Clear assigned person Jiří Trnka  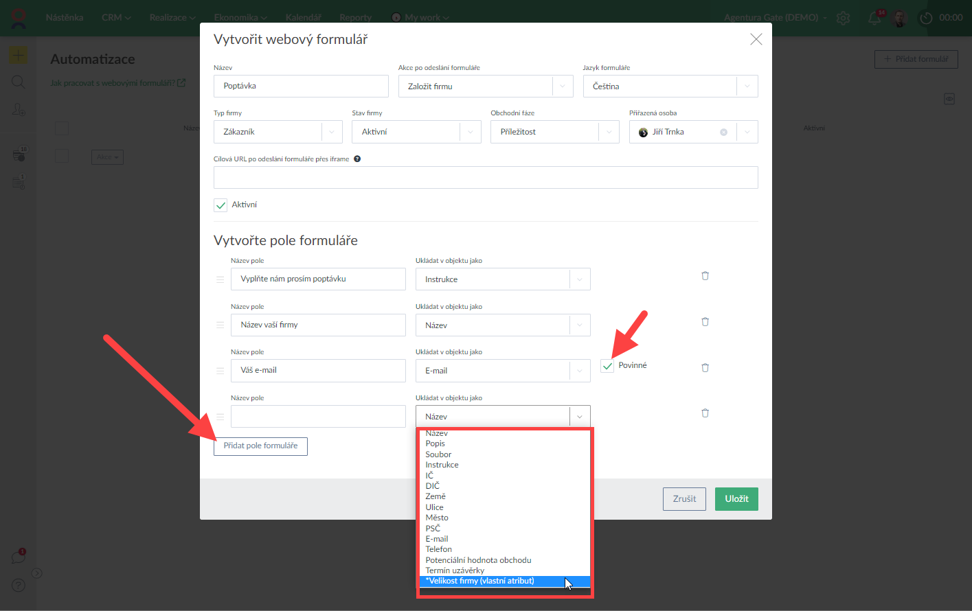pyautogui.click(x=723, y=132)
